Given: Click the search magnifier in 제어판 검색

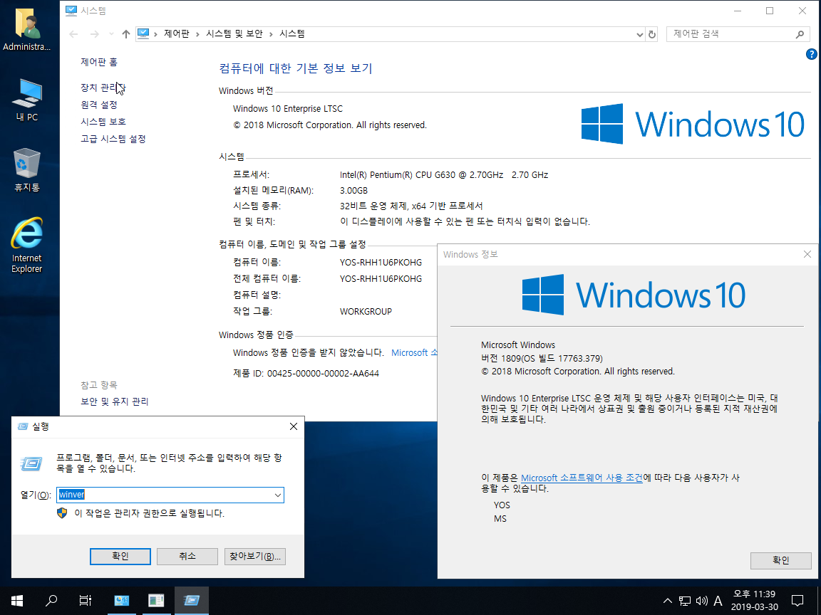Looking at the screenshot, I should click(x=800, y=34).
